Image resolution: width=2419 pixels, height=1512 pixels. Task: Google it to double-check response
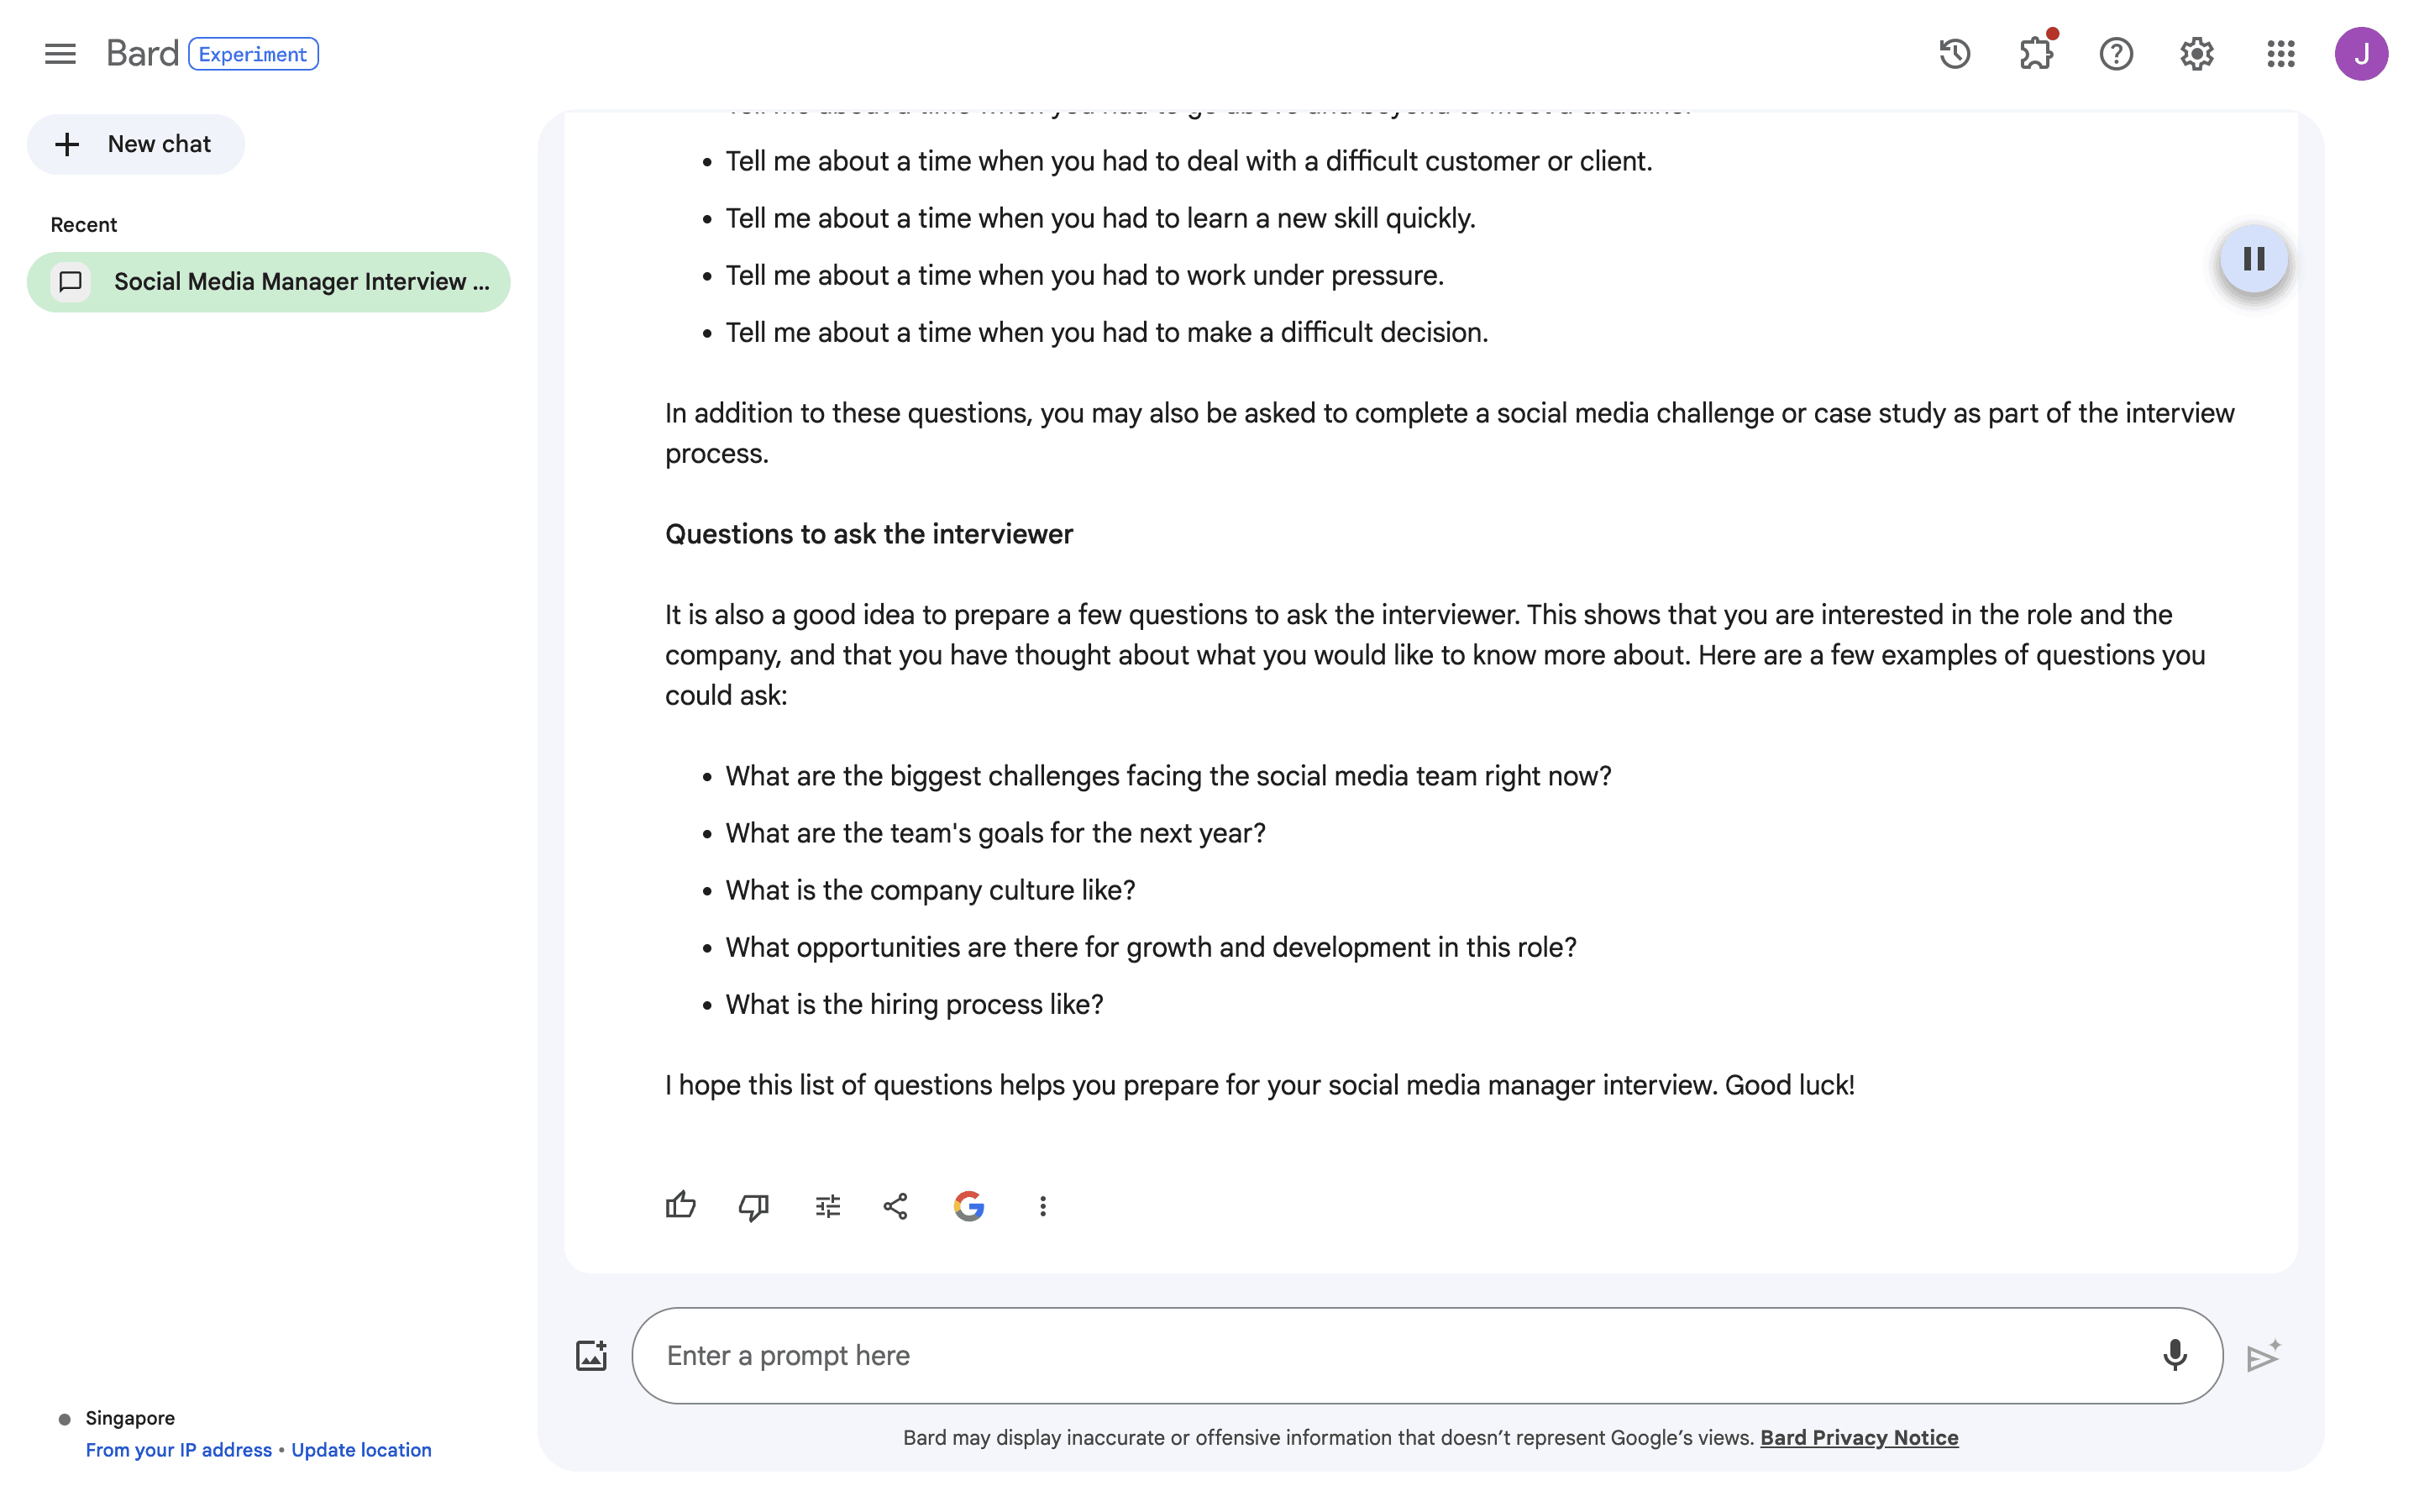[x=968, y=1206]
